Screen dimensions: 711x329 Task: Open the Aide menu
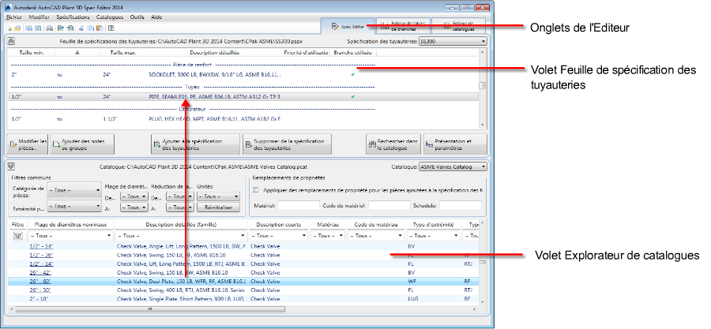point(156,17)
